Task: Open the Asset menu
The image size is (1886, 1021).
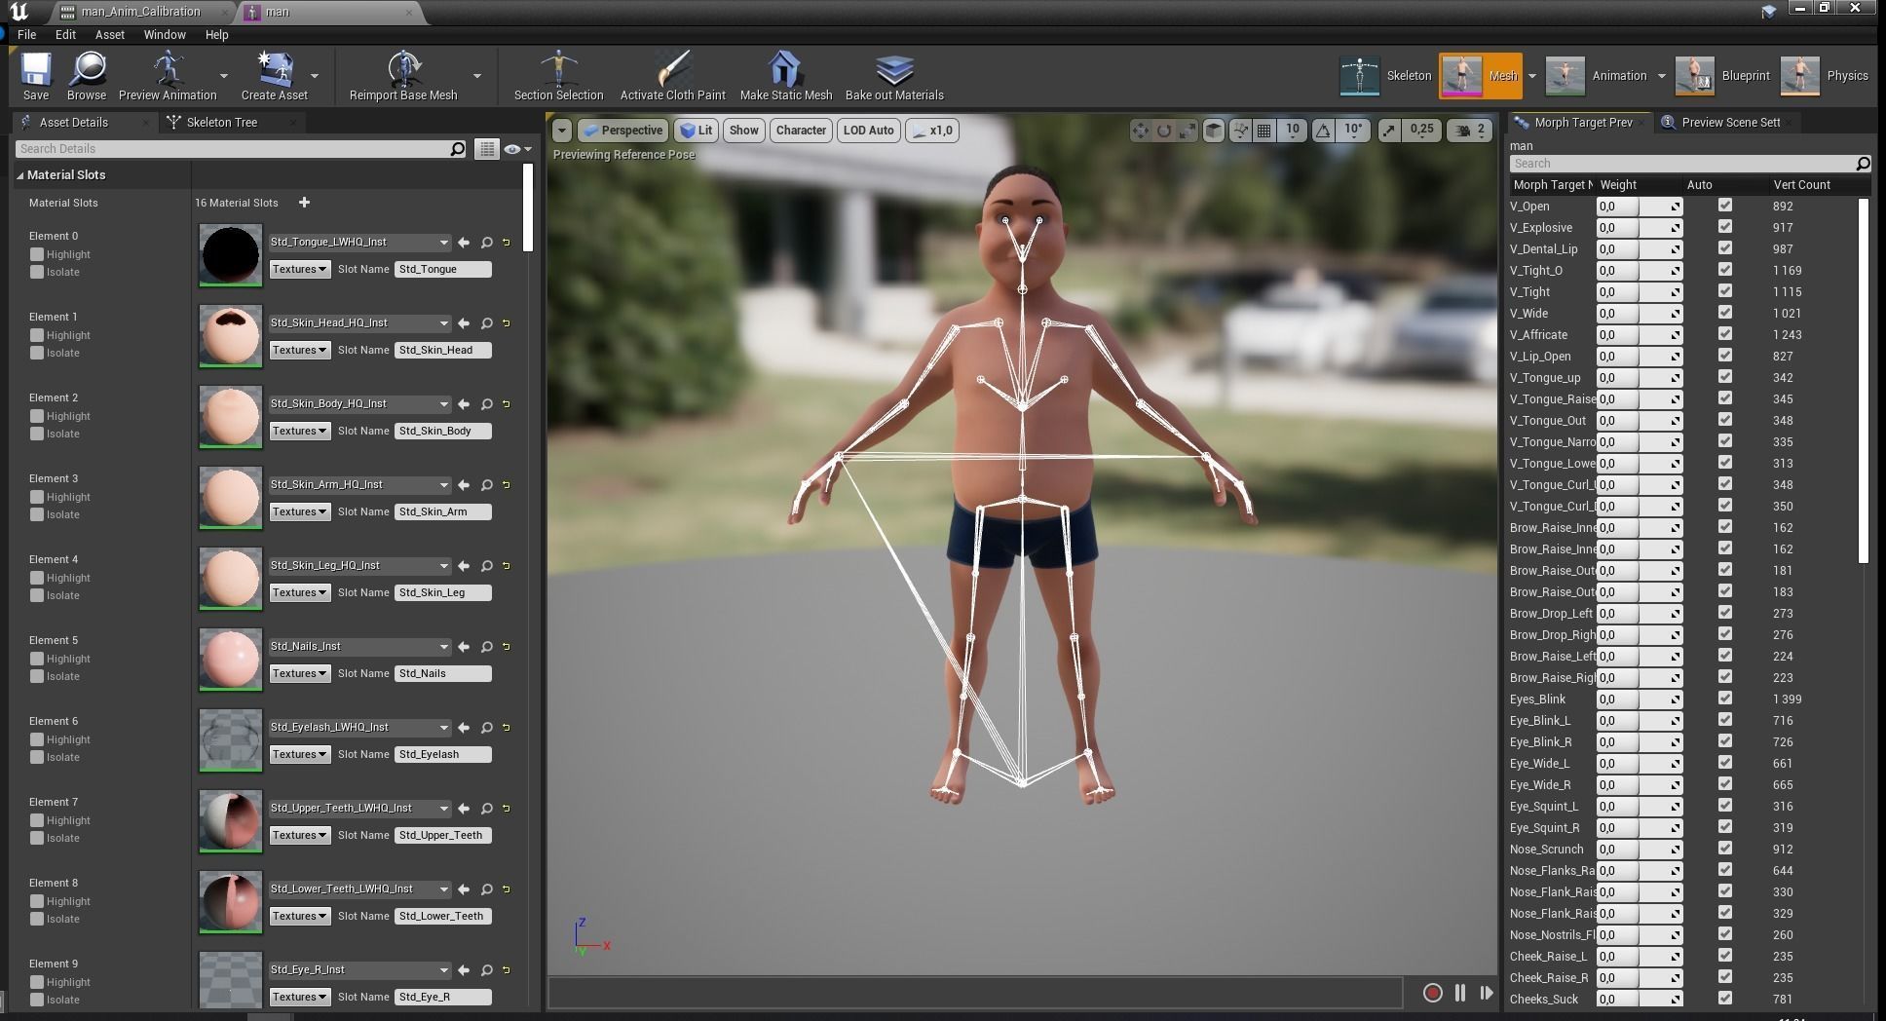Action: pos(109,34)
